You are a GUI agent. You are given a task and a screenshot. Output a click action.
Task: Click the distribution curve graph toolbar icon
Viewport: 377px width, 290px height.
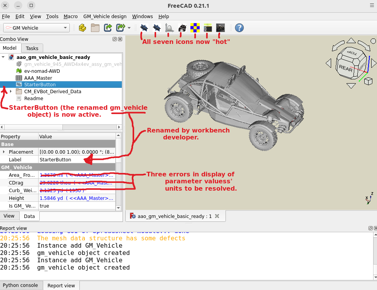[x=169, y=28]
